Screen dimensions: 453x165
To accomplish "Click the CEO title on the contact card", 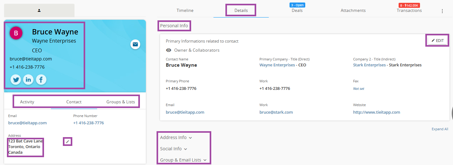I will [37, 50].
